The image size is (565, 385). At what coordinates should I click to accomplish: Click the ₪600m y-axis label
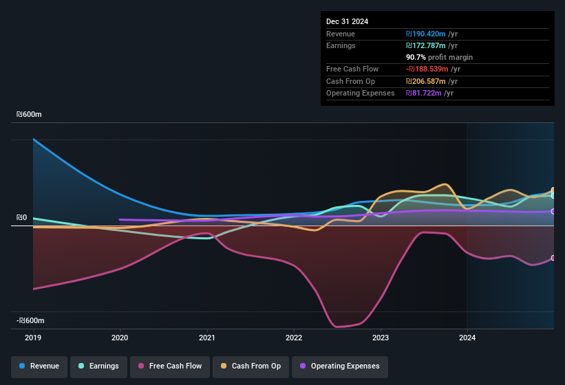point(29,114)
